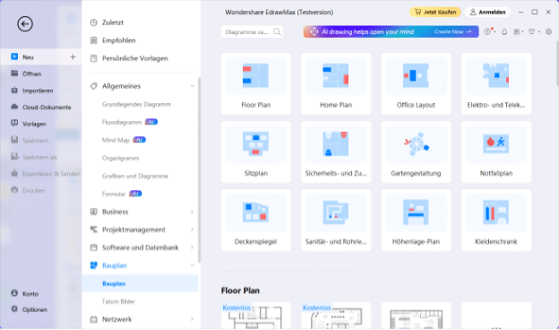Choose the Kleiderschrank diagram type

pos(496,220)
